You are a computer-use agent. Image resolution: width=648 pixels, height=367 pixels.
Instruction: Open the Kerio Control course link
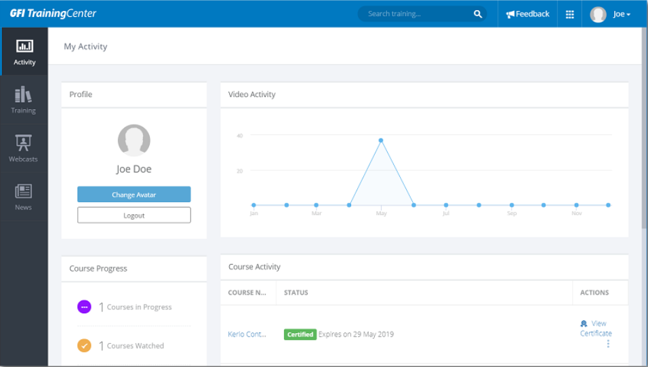click(247, 334)
